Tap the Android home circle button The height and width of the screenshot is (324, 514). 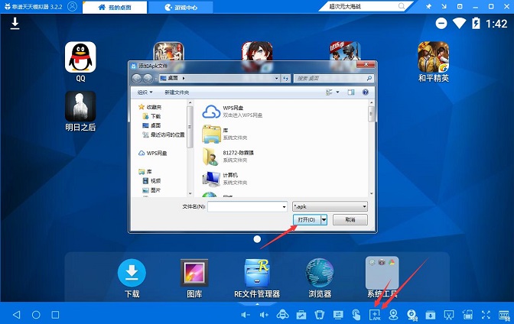coord(36,315)
